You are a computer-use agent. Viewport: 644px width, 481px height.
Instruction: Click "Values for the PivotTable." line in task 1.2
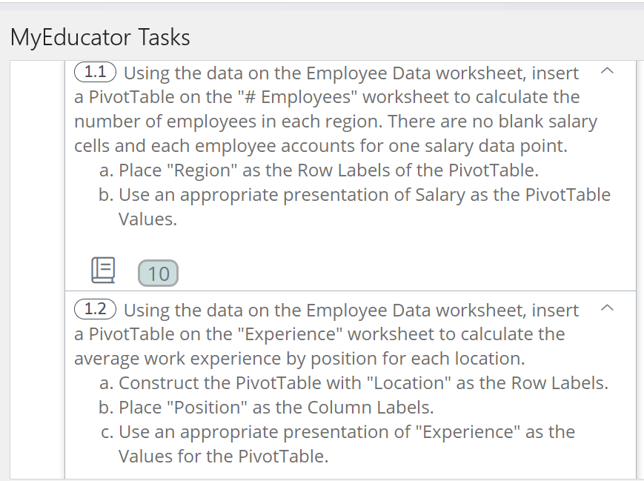[223, 457]
